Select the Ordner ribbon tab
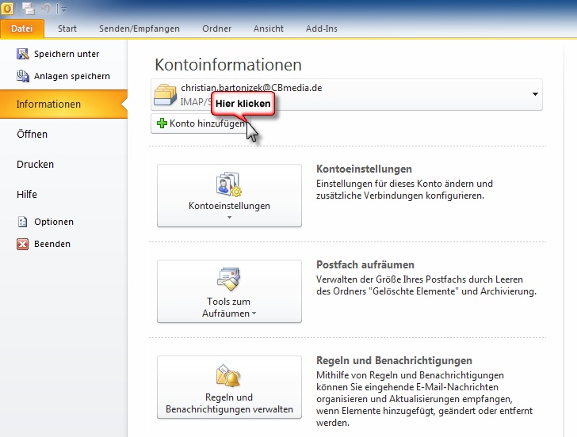This screenshot has height=437, width=577. [x=216, y=28]
